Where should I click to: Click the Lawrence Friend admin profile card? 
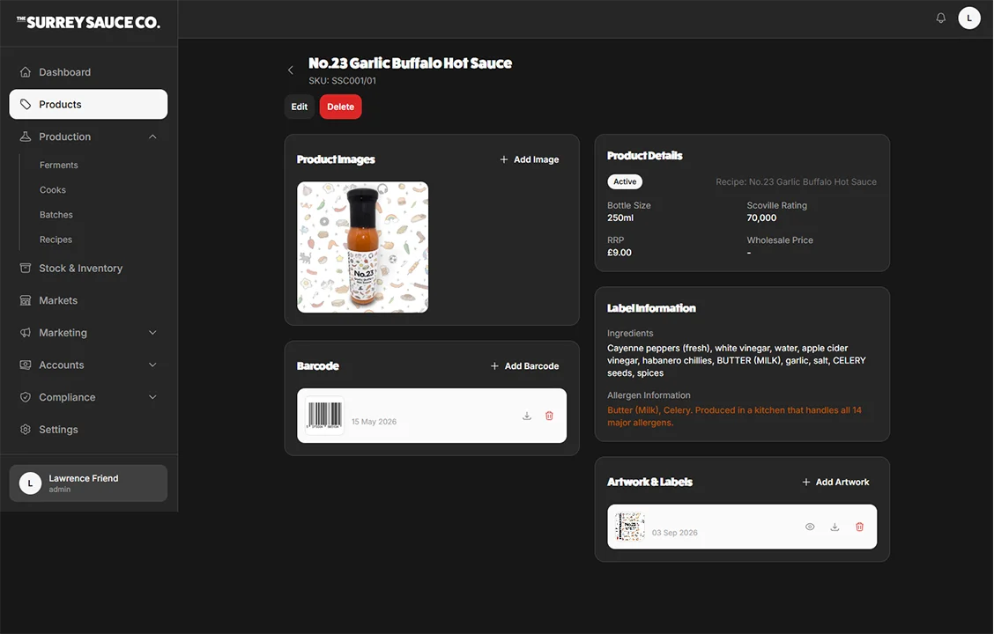point(88,483)
